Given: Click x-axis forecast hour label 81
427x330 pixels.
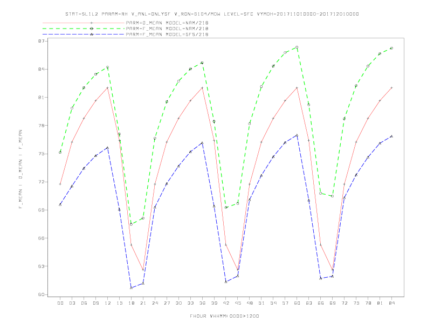Looking at the screenshot, I should 380,303.
